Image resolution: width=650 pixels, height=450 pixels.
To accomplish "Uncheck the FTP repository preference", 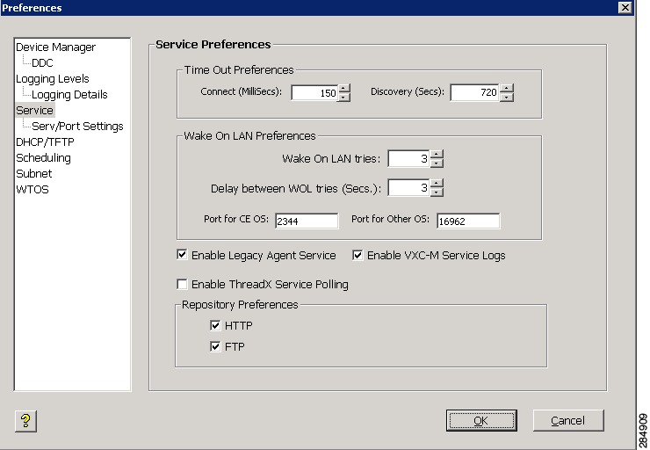I will [x=215, y=346].
